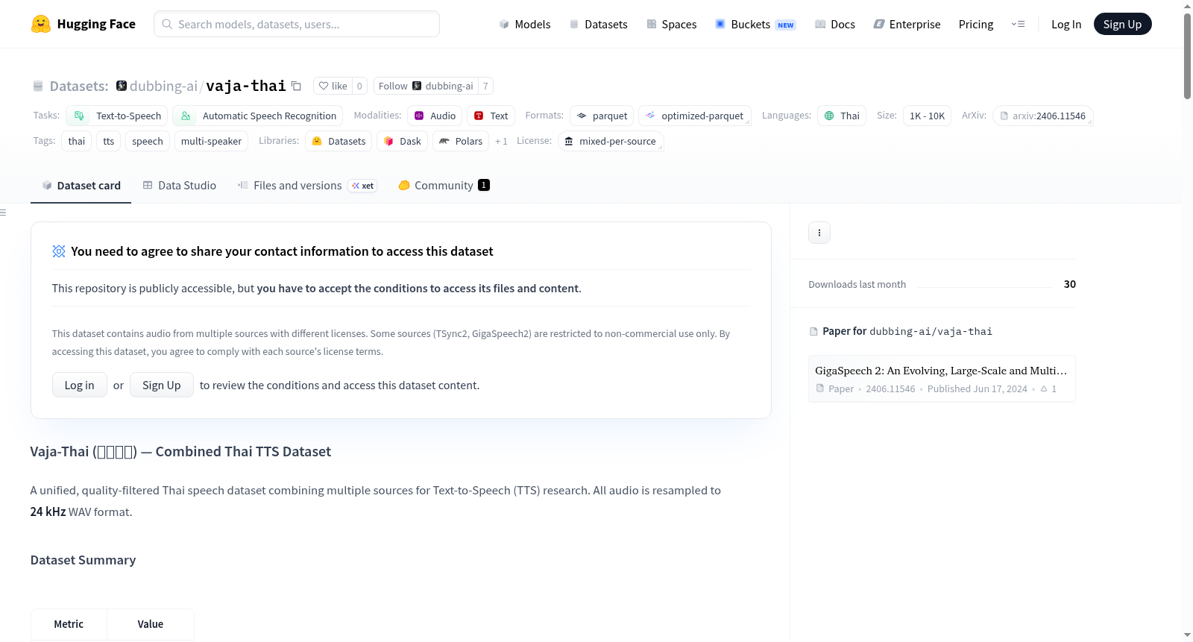Select the optimized-parquet format tag

[694, 116]
